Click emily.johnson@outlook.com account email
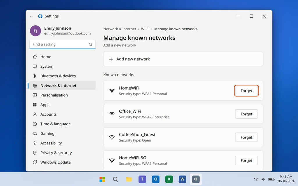The height and width of the screenshot is (186, 298). pyautogui.click(x=68, y=33)
